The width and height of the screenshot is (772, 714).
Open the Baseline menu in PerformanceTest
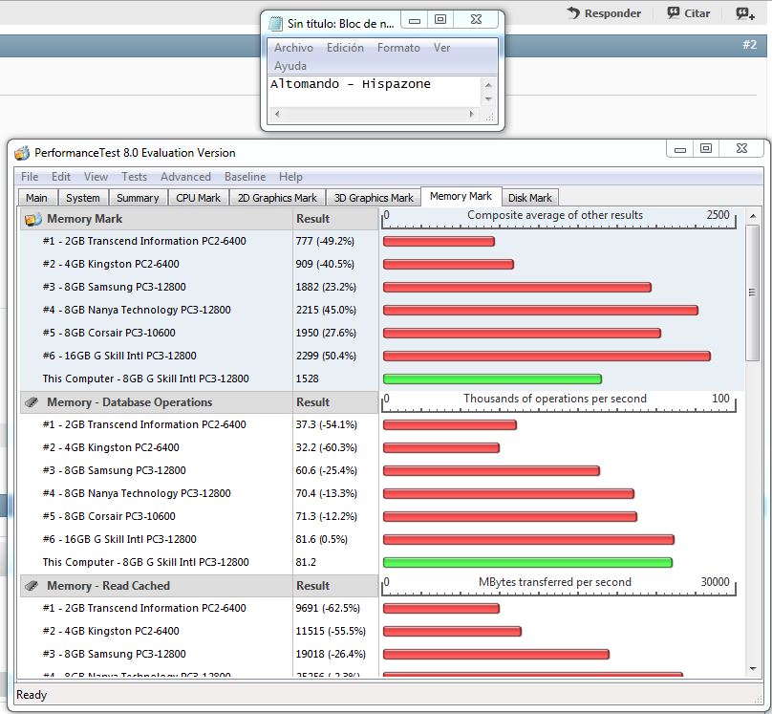pos(245,177)
